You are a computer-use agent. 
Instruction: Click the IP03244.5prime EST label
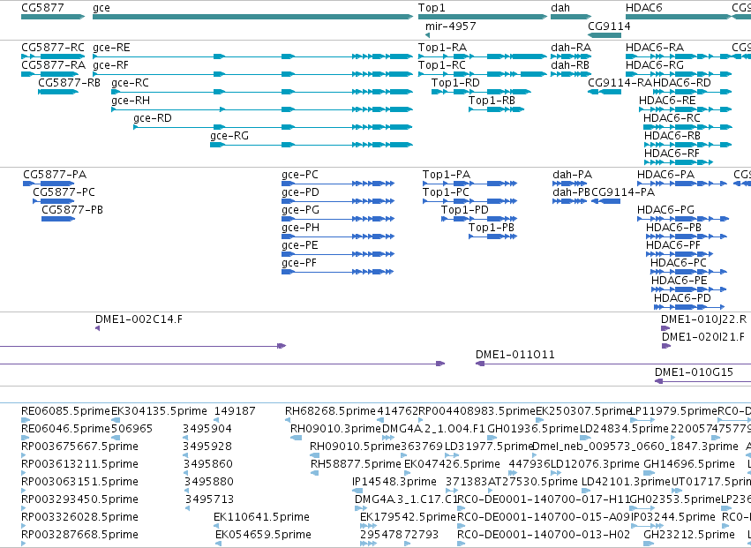point(673,517)
